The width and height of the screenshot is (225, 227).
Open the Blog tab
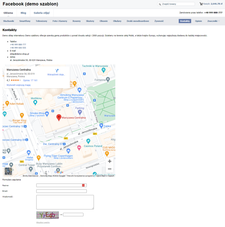23,13
